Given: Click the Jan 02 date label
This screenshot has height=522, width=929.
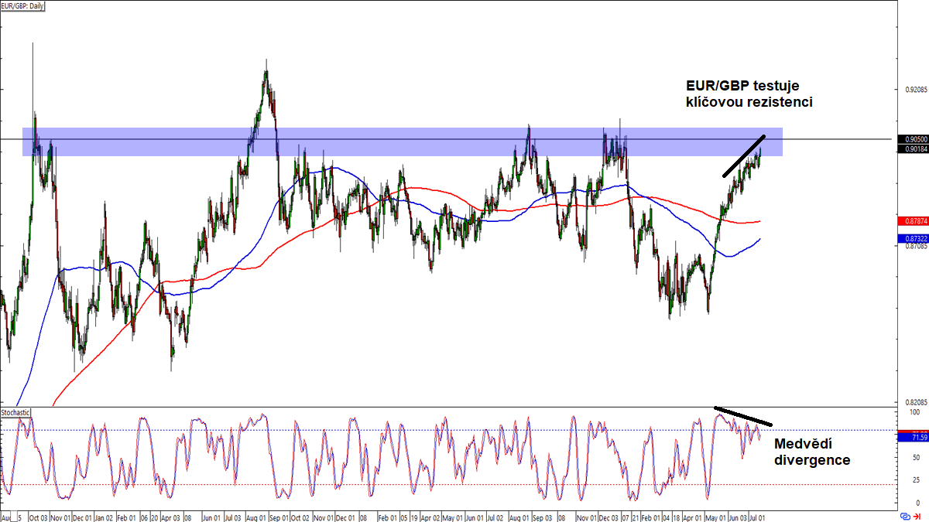Looking at the screenshot, I should pyautogui.click(x=104, y=517).
